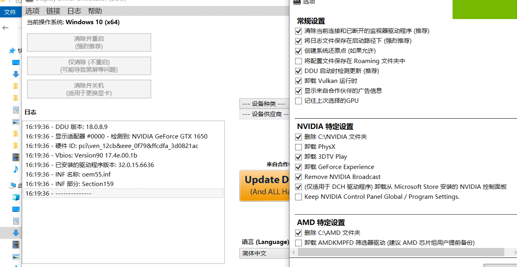Viewport: 517px width, 267px height.
Task: Enable 记住上次选择的GPU option
Action: pyautogui.click(x=298, y=100)
